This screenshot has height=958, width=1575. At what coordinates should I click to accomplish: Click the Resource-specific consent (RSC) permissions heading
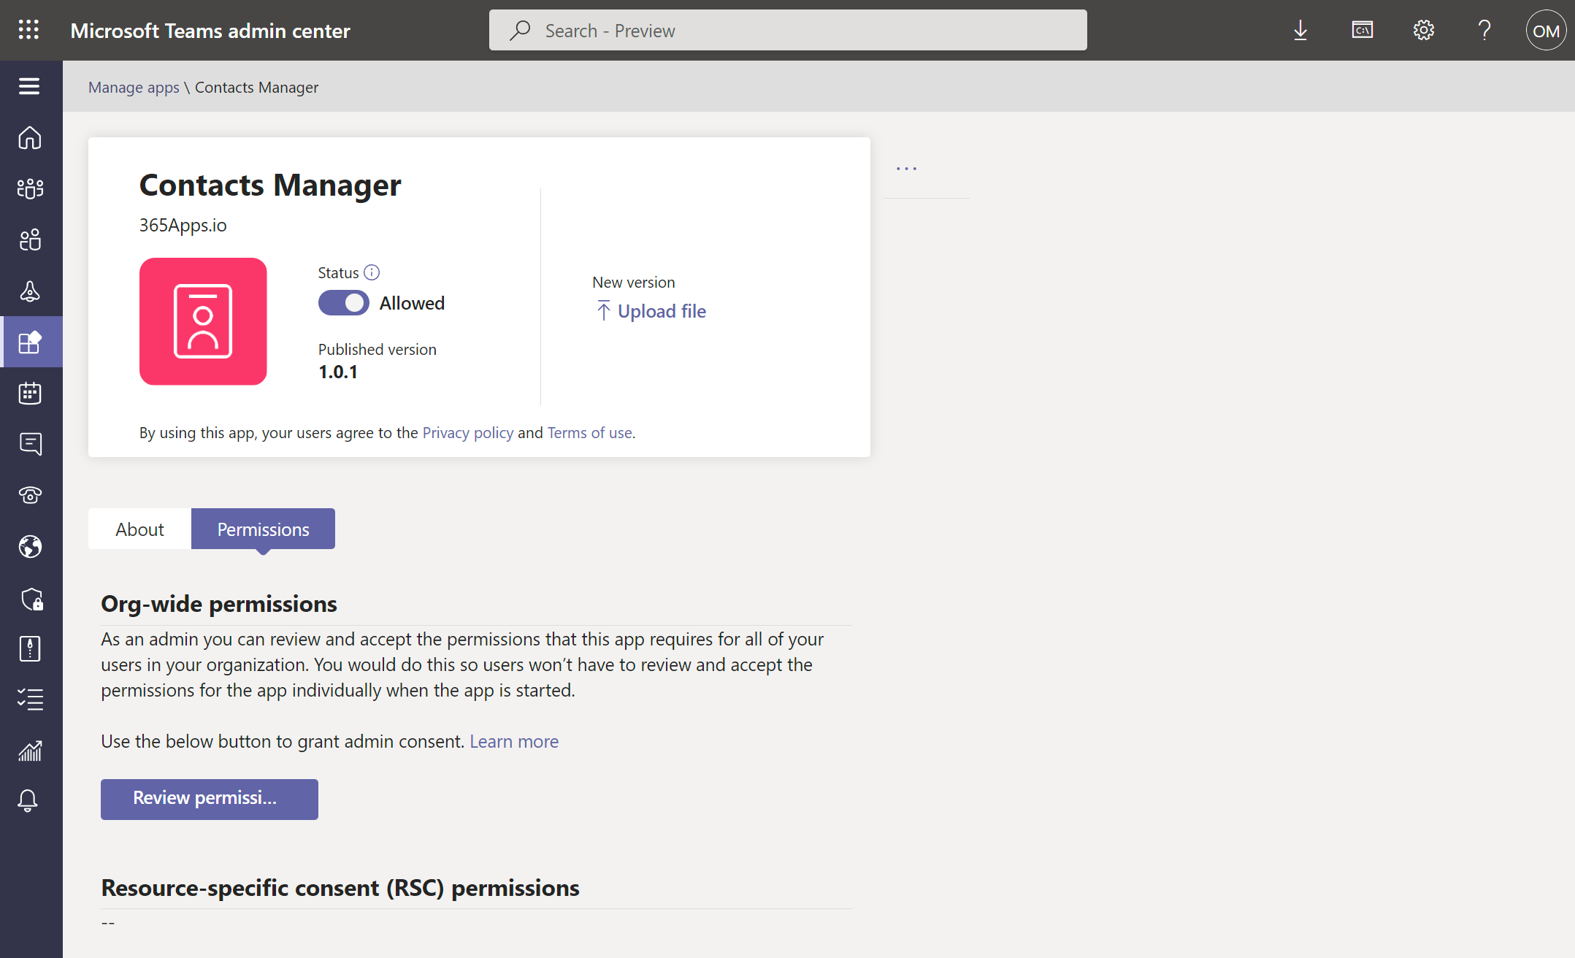340,888
